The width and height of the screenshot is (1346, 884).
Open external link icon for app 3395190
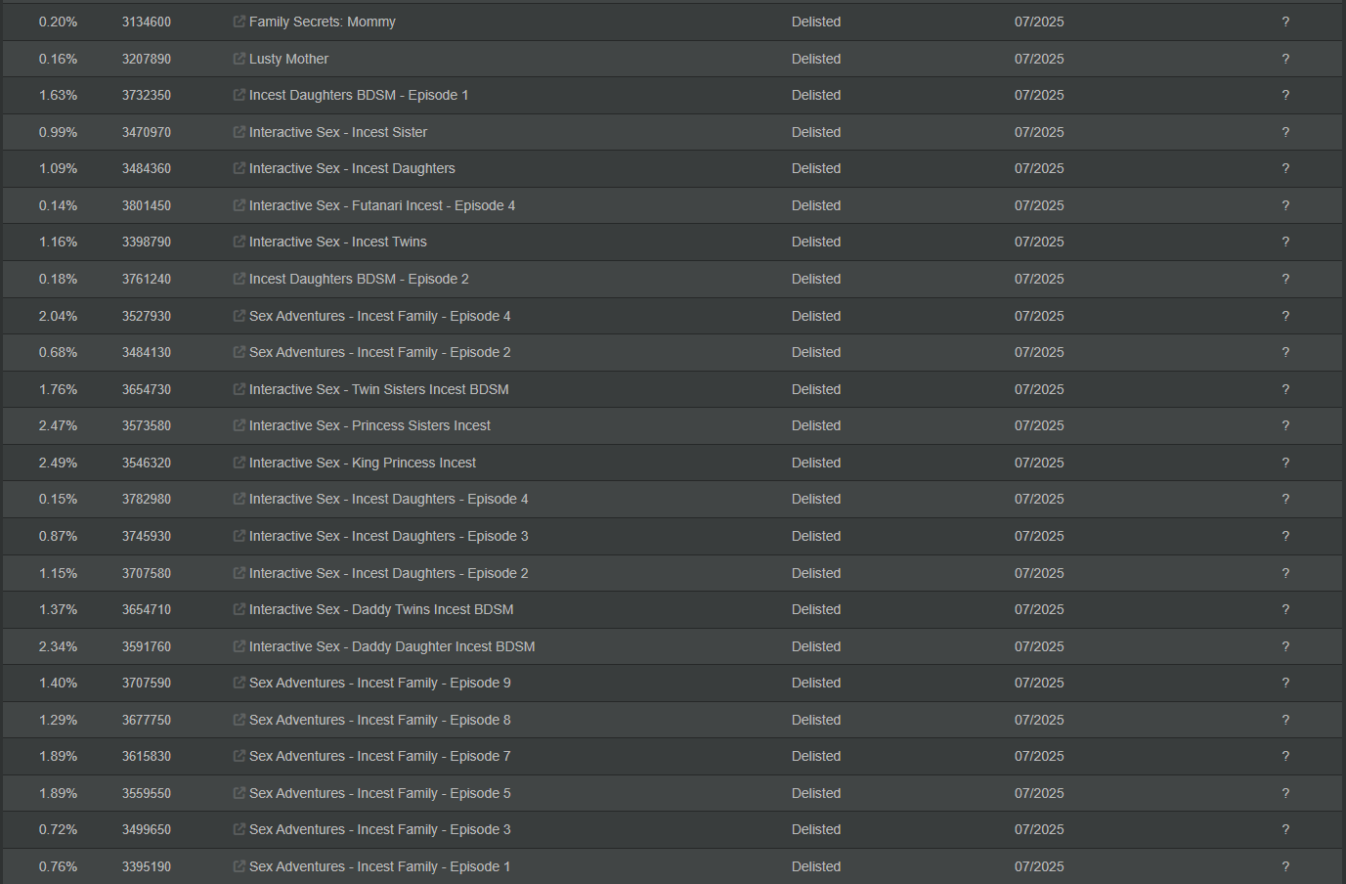(x=239, y=866)
